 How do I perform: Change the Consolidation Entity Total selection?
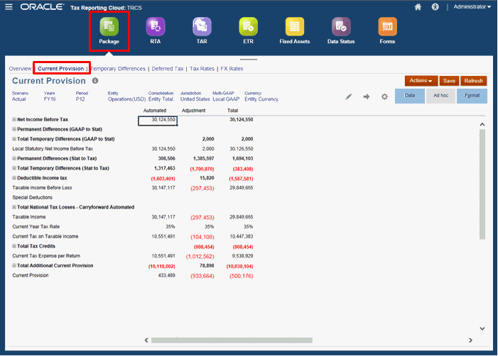(x=161, y=99)
